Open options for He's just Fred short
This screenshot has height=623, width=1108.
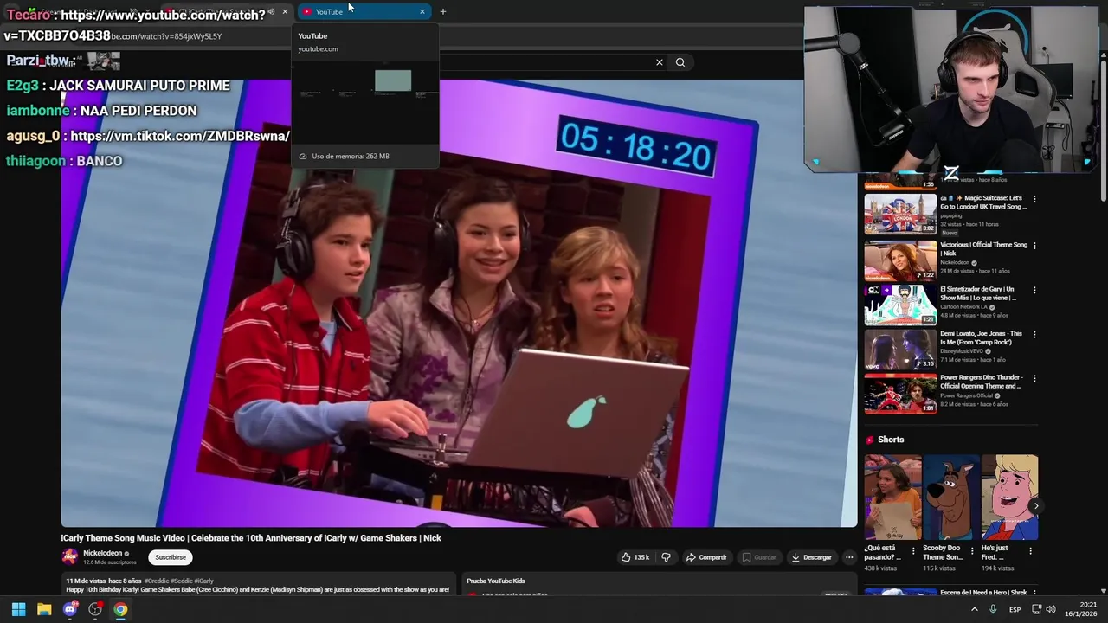point(1030,550)
